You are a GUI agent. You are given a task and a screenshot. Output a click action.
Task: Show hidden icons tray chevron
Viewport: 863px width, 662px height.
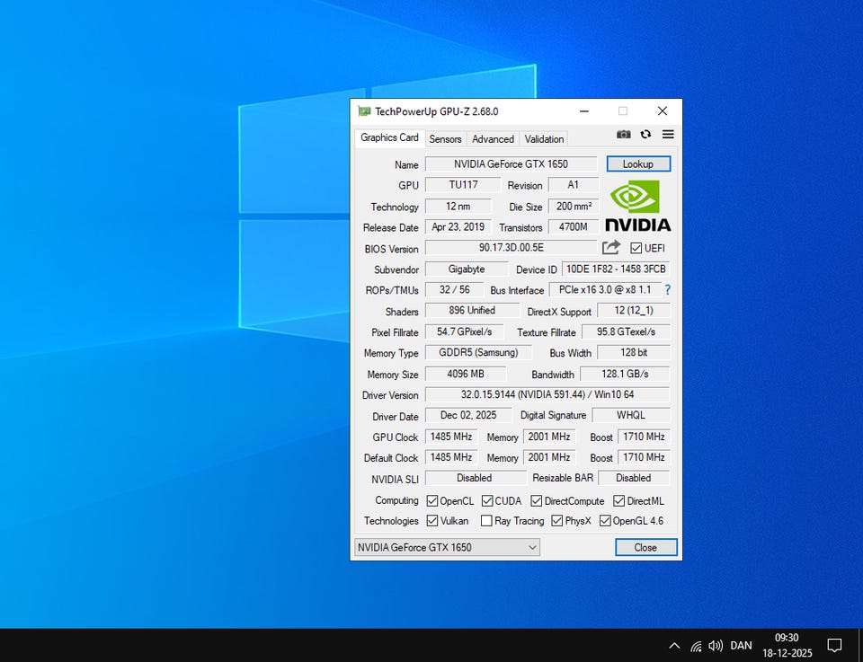674,645
